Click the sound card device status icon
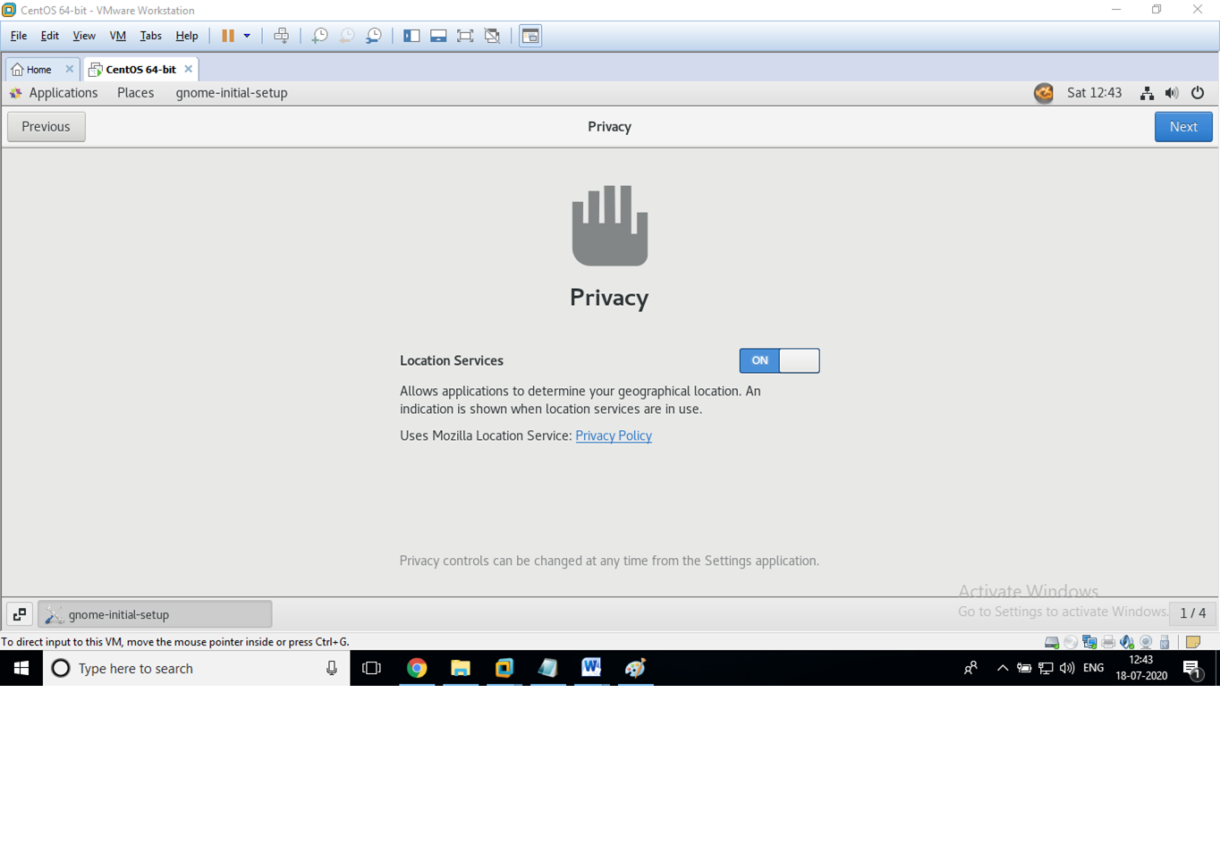This screenshot has height=853, width=1220. coord(1127,642)
